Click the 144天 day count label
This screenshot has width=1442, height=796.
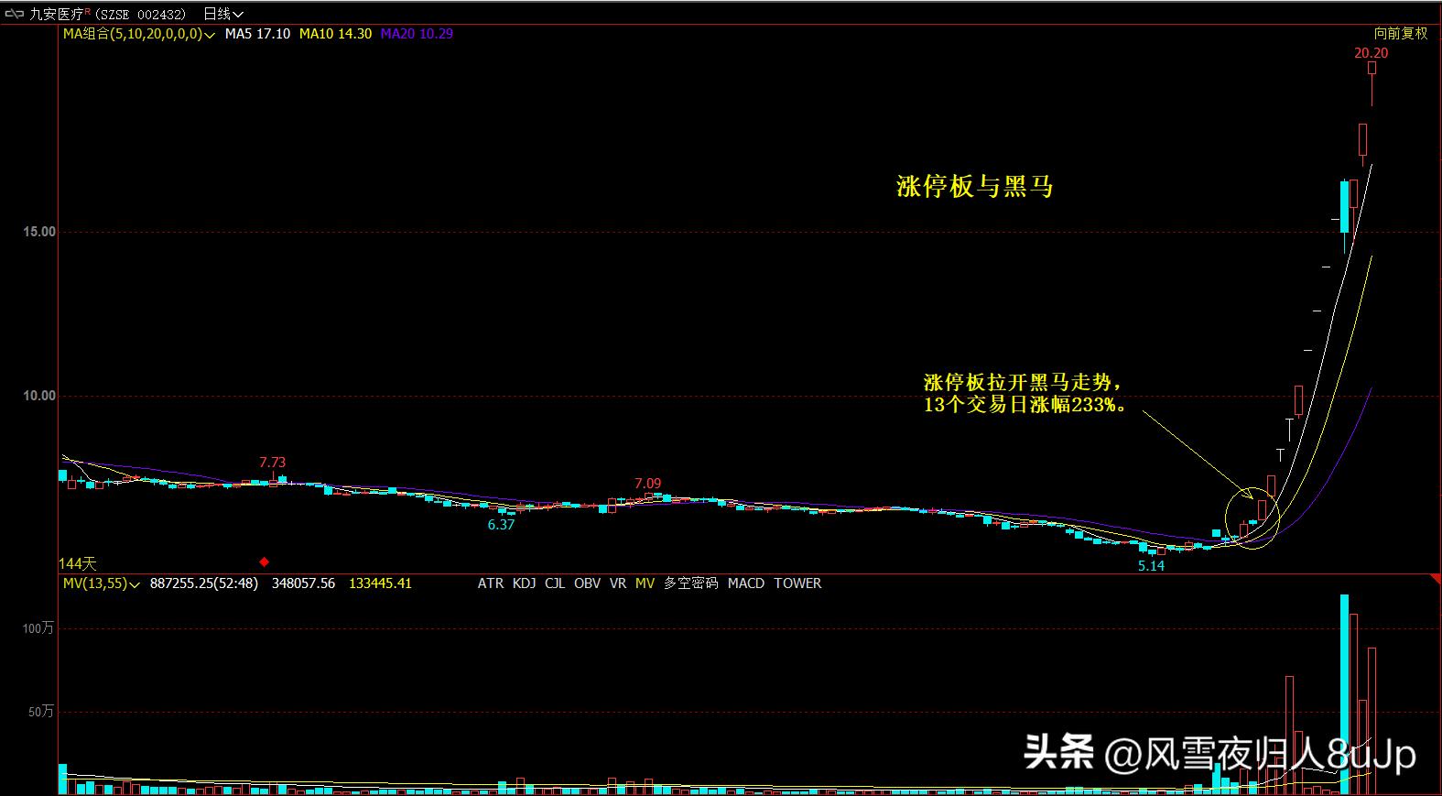[x=78, y=563]
